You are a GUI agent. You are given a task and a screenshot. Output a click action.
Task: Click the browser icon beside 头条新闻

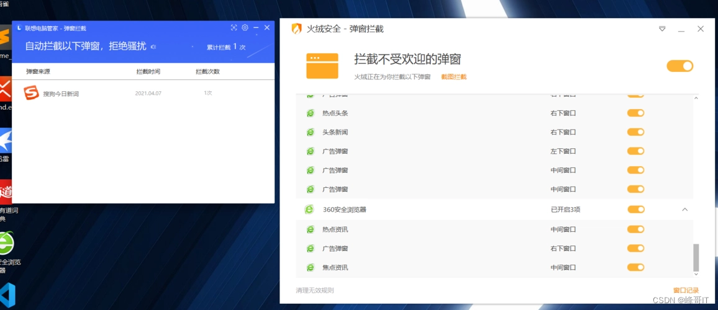click(x=311, y=132)
